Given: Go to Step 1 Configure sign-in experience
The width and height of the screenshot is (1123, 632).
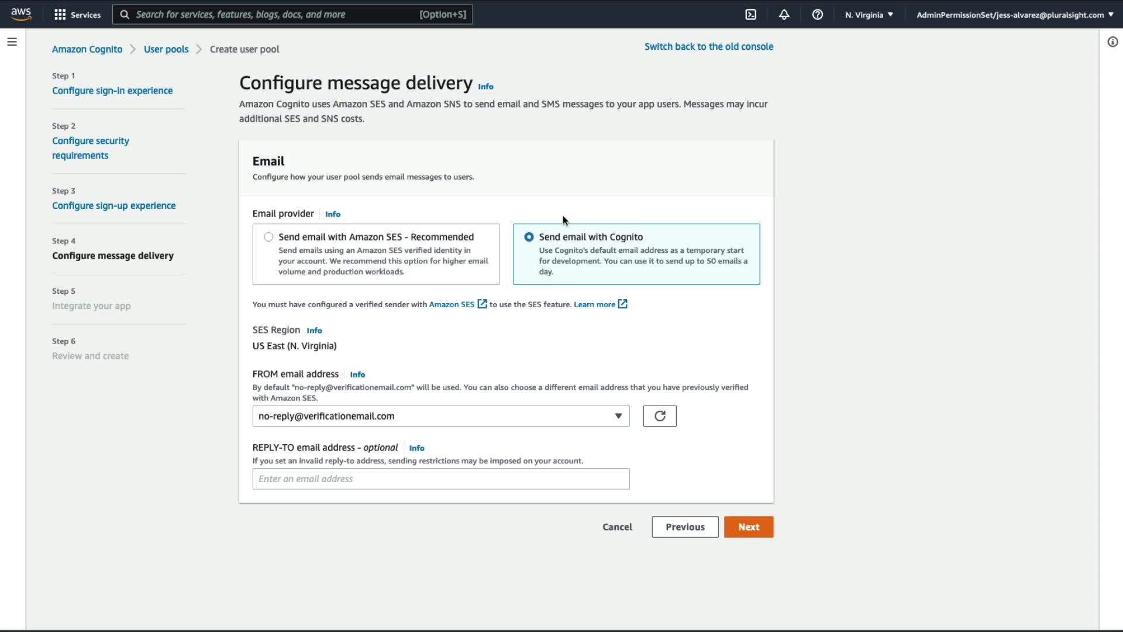Looking at the screenshot, I should pos(112,91).
